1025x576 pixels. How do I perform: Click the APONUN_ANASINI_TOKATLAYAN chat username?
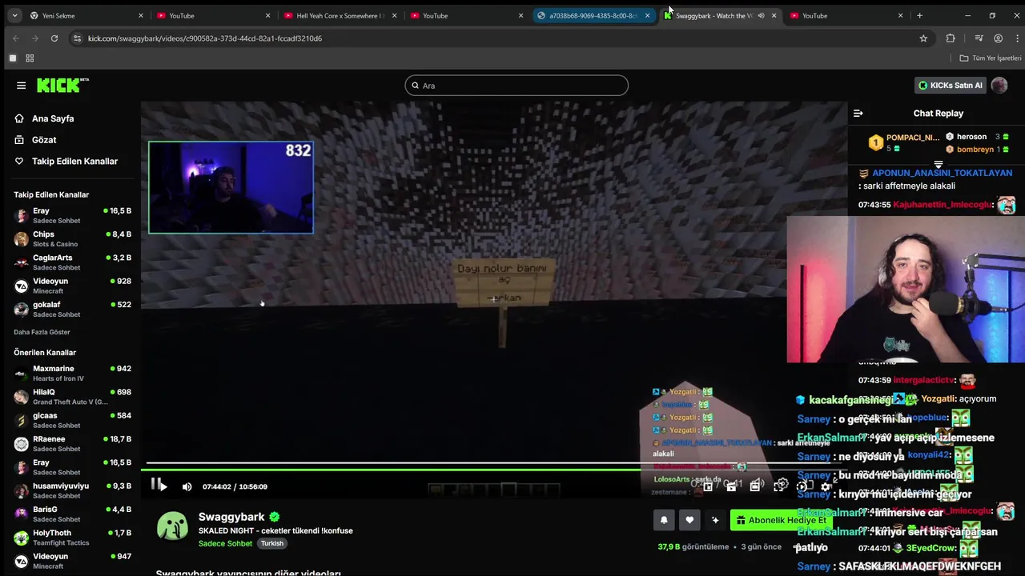pos(943,173)
